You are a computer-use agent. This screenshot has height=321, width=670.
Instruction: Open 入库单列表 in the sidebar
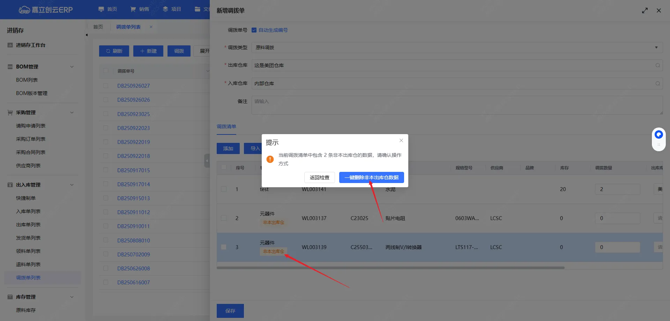(28, 211)
